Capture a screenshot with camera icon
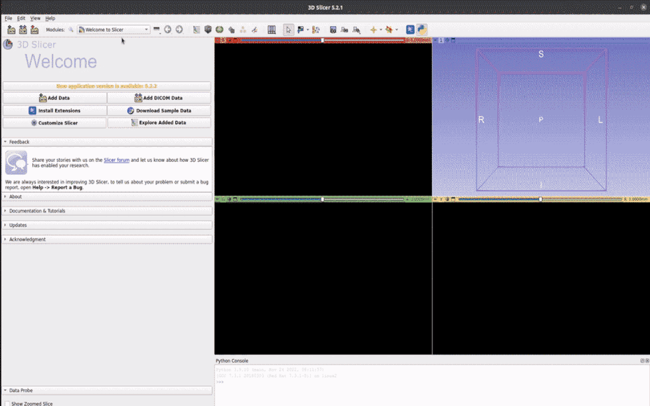The image size is (650, 406). click(x=333, y=29)
